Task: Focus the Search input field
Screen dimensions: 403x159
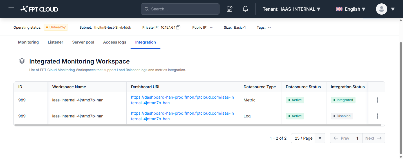Action: tap(180, 9)
